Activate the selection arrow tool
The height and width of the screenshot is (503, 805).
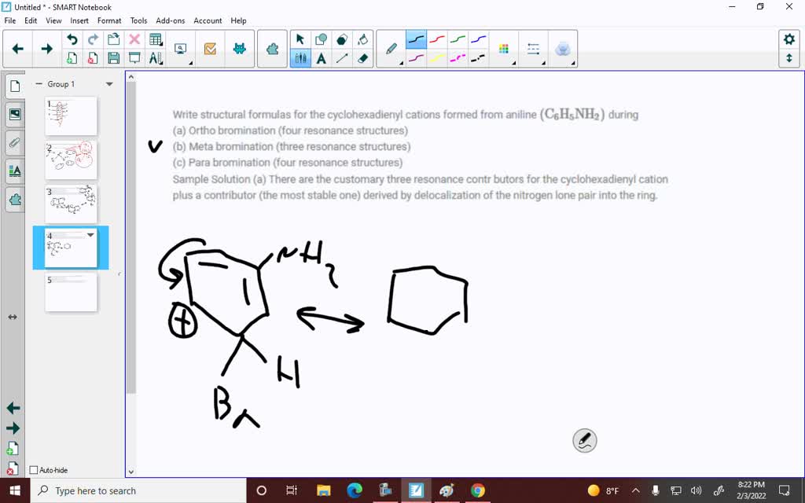tap(300, 37)
